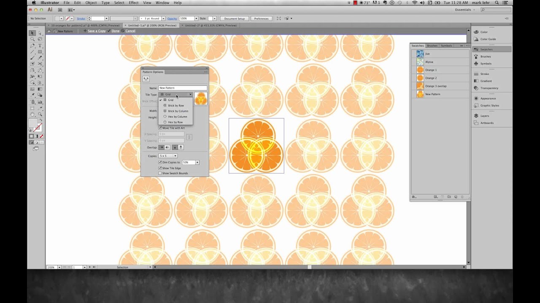Select the Pen tool
The height and width of the screenshot is (303, 540).
tap(32, 45)
